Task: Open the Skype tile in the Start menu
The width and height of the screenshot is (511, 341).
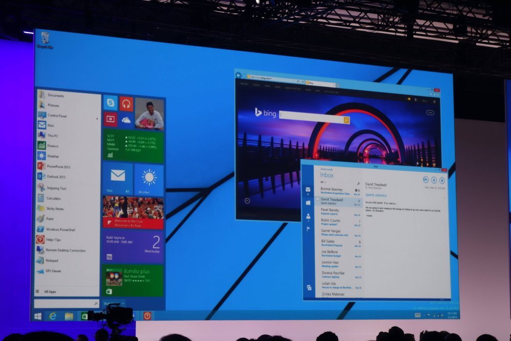Action: tap(110, 104)
